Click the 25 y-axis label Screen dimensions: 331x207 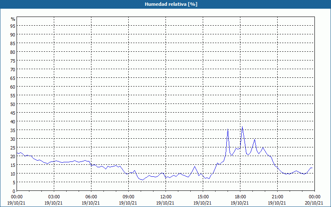13,147
